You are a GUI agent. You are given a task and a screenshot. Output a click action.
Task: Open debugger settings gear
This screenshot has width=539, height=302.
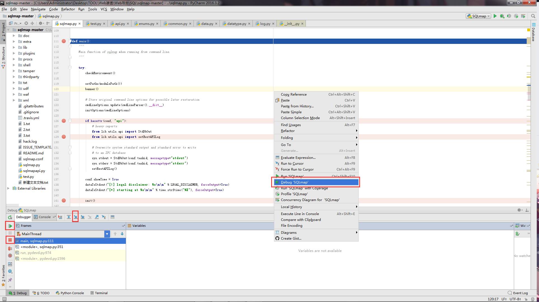coord(10,271)
